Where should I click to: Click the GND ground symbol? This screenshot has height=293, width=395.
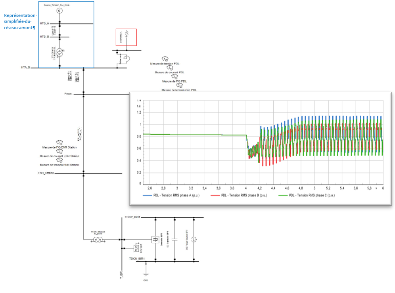(146, 274)
